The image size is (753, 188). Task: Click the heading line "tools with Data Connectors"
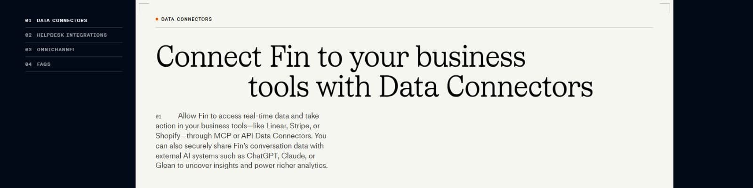(420, 87)
